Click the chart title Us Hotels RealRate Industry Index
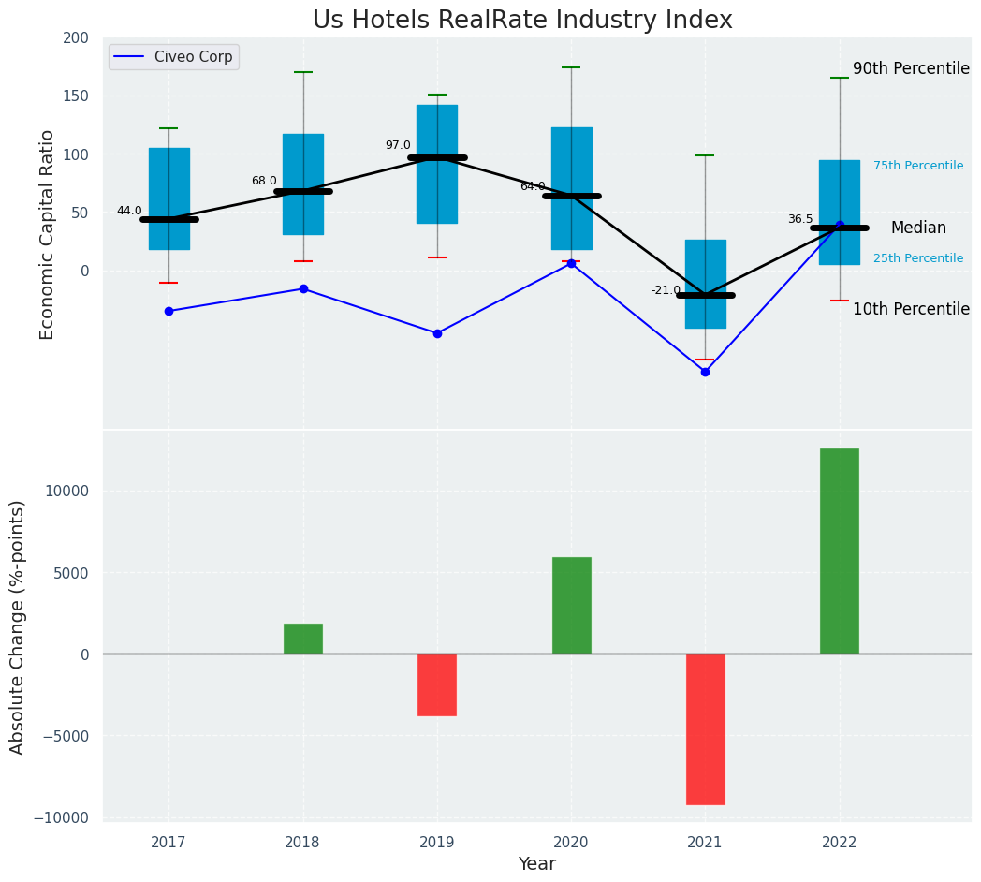Image resolution: width=981 pixels, height=882 pixels. (522, 21)
